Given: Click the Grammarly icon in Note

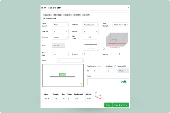Looking at the screenshot, I should [125, 82].
